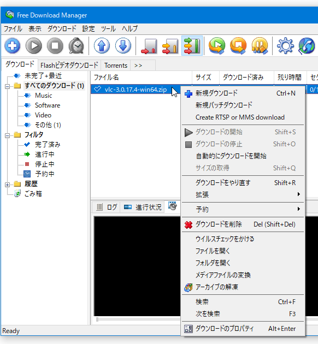Open the 表示 menu
318x344 pixels.
point(34,28)
